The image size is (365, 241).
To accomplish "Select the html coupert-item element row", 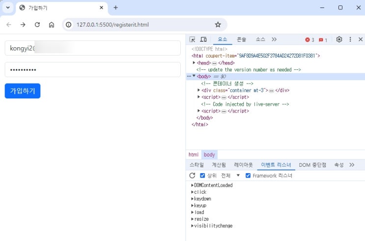I will [x=255, y=56].
